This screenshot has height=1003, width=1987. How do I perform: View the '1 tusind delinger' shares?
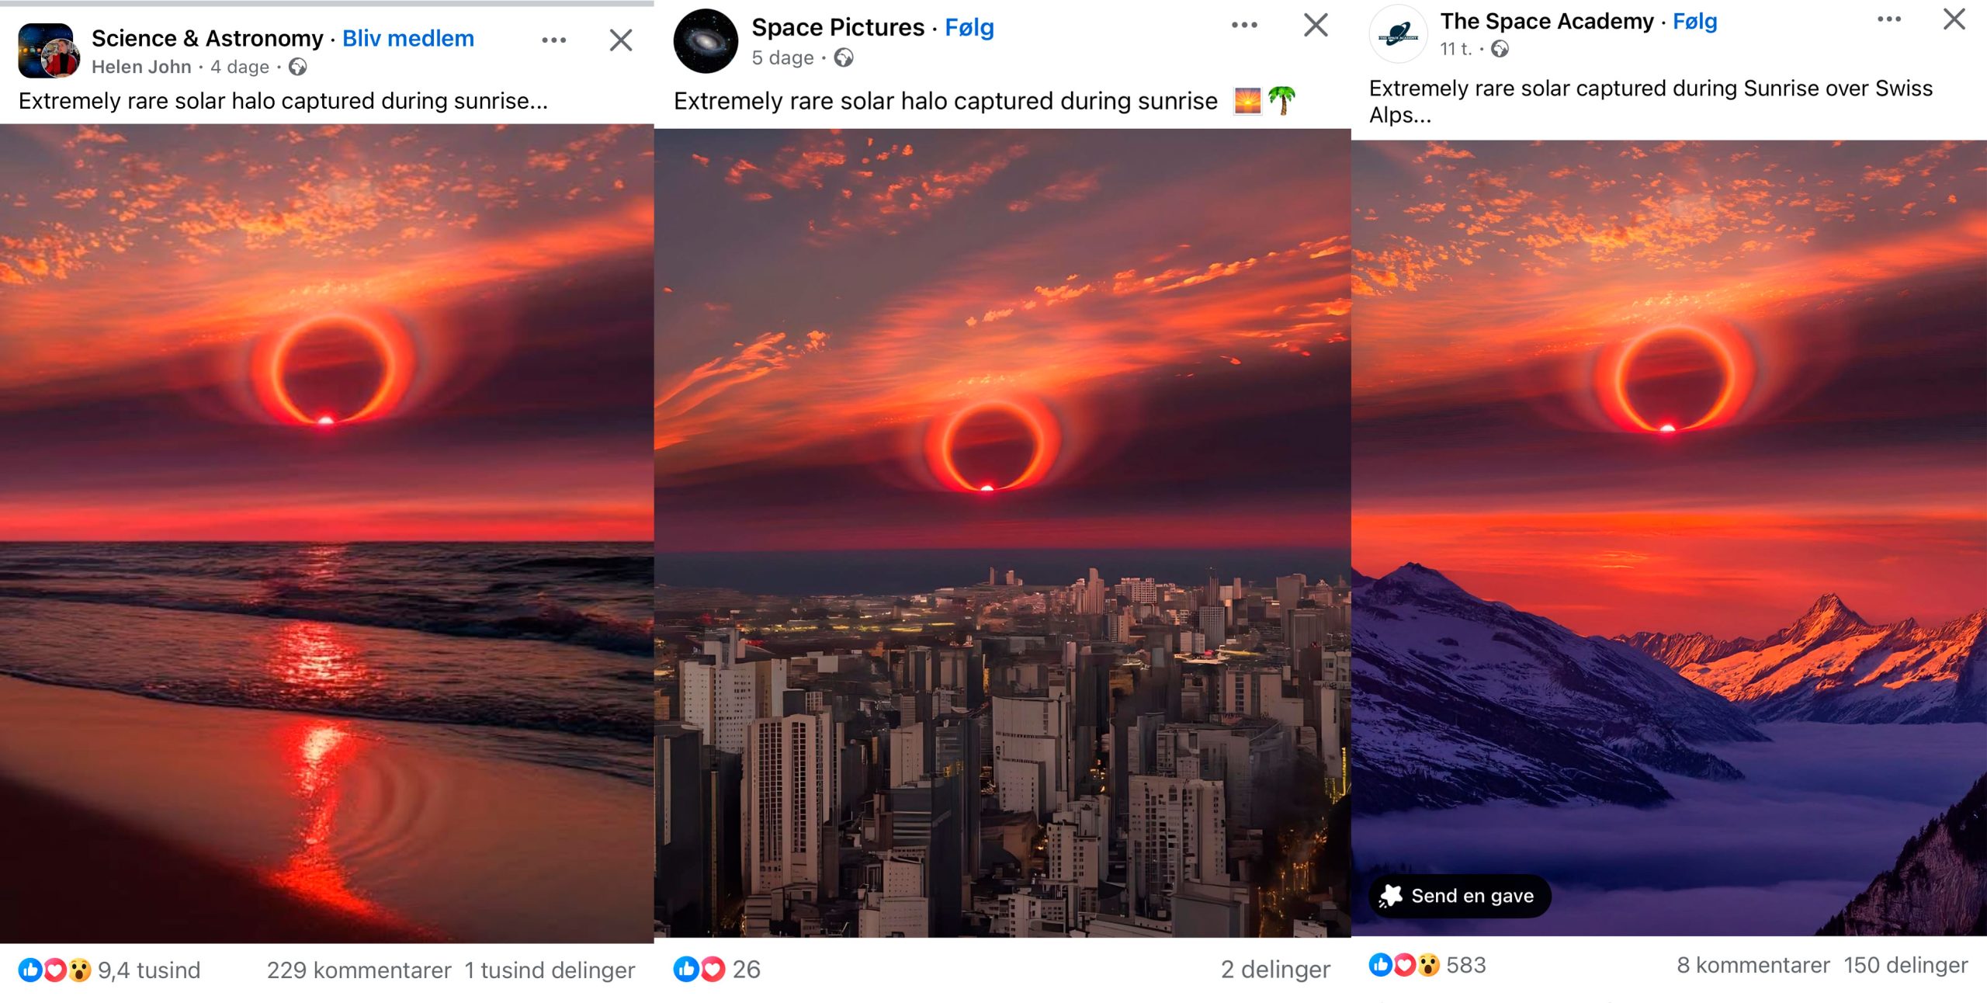pos(550,970)
